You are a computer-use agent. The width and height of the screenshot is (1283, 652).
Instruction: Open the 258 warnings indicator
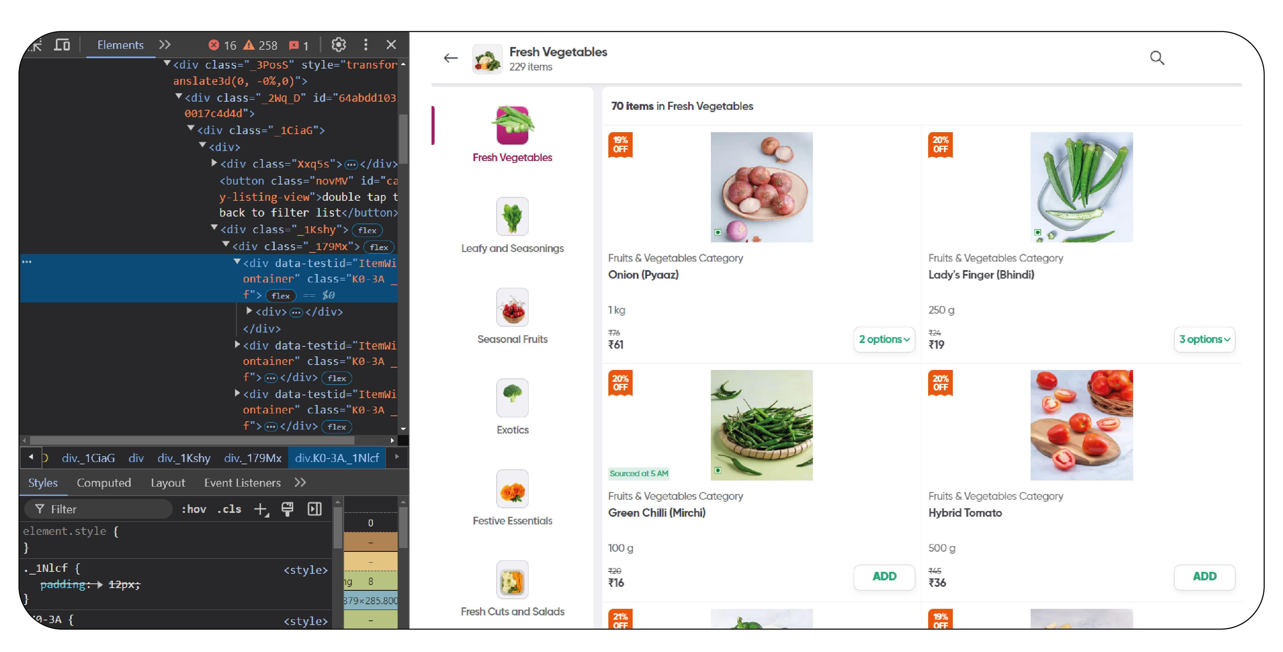260,45
